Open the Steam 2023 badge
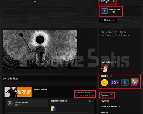The image size is (143, 114). (135, 82)
